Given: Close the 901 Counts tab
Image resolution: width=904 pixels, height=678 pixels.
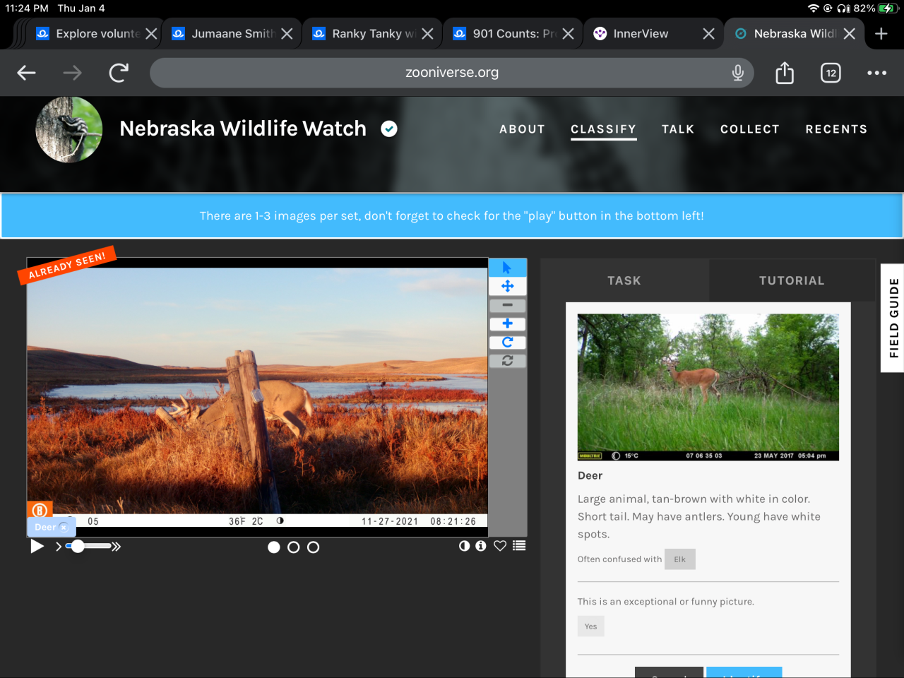Looking at the screenshot, I should [568, 34].
